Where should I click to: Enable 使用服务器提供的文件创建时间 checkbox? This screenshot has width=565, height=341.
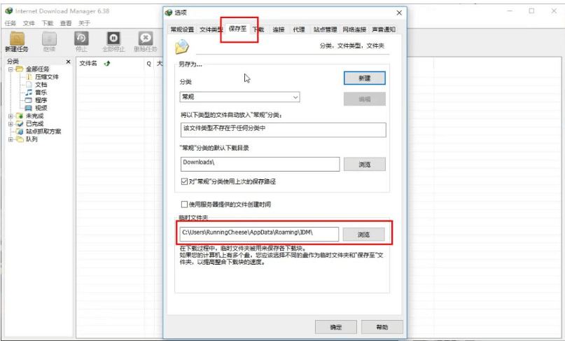(x=185, y=204)
